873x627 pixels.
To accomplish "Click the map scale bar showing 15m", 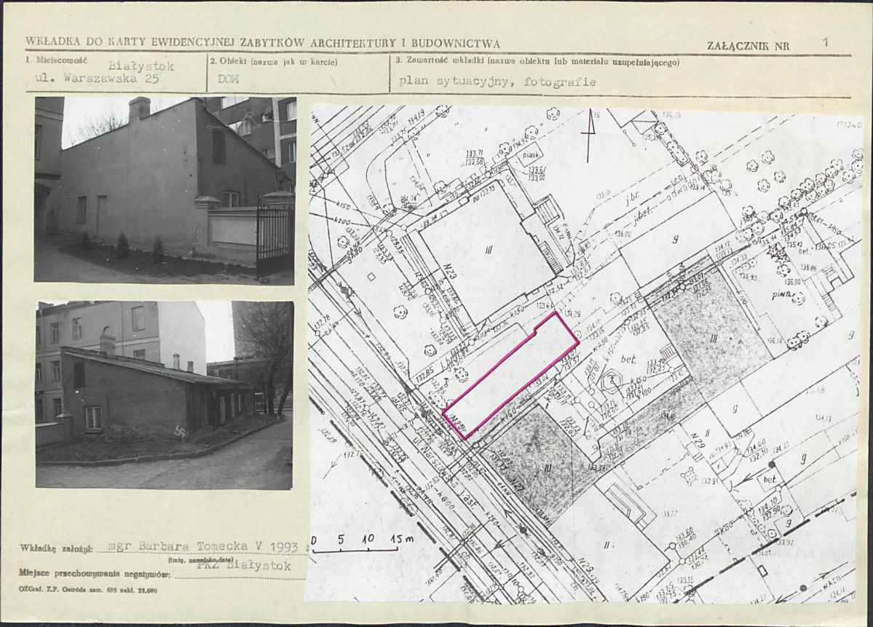I will [362, 543].
